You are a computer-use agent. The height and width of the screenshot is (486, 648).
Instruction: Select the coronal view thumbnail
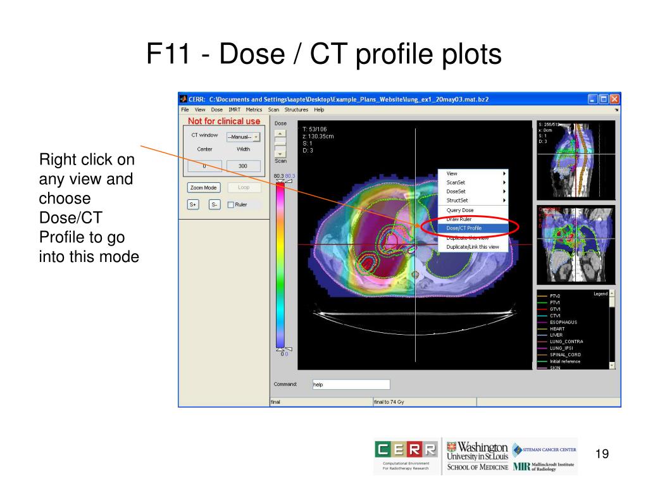576,245
